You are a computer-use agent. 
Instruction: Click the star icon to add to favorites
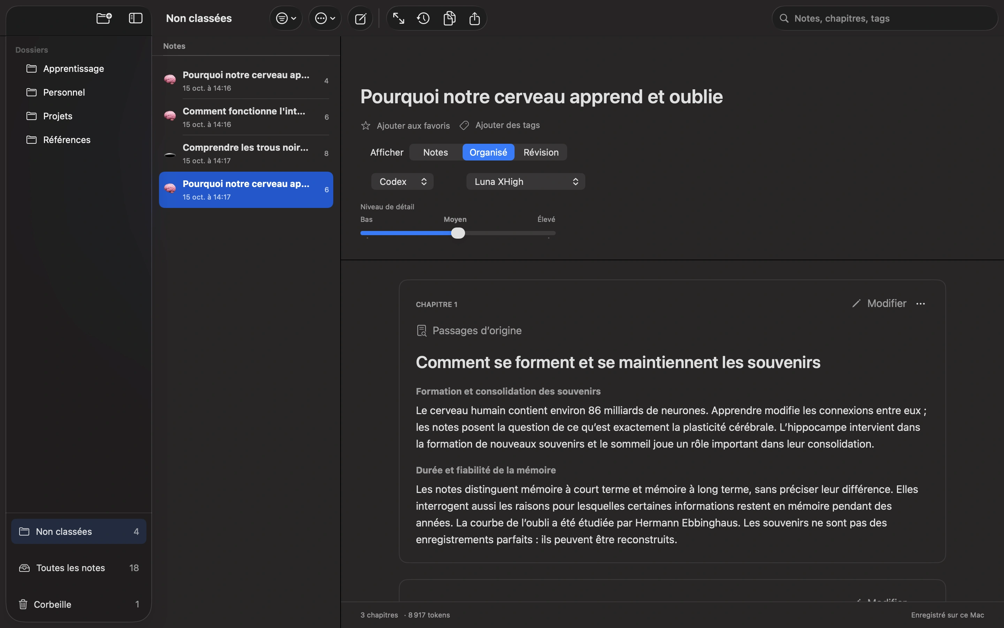coord(365,126)
